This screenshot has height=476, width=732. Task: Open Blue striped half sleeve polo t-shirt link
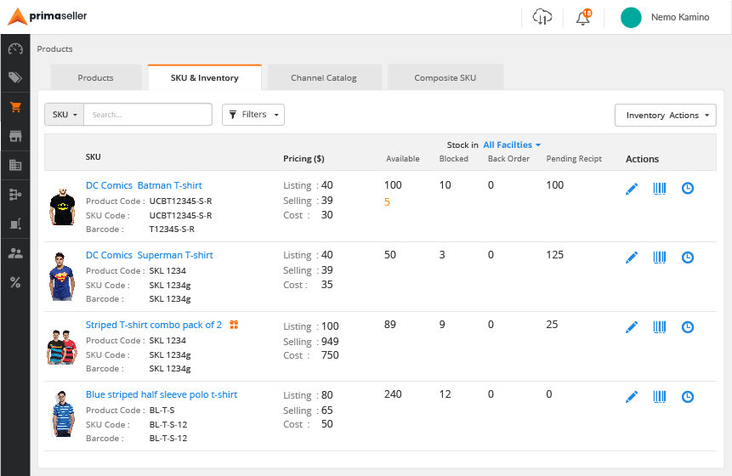[x=162, y=394]
